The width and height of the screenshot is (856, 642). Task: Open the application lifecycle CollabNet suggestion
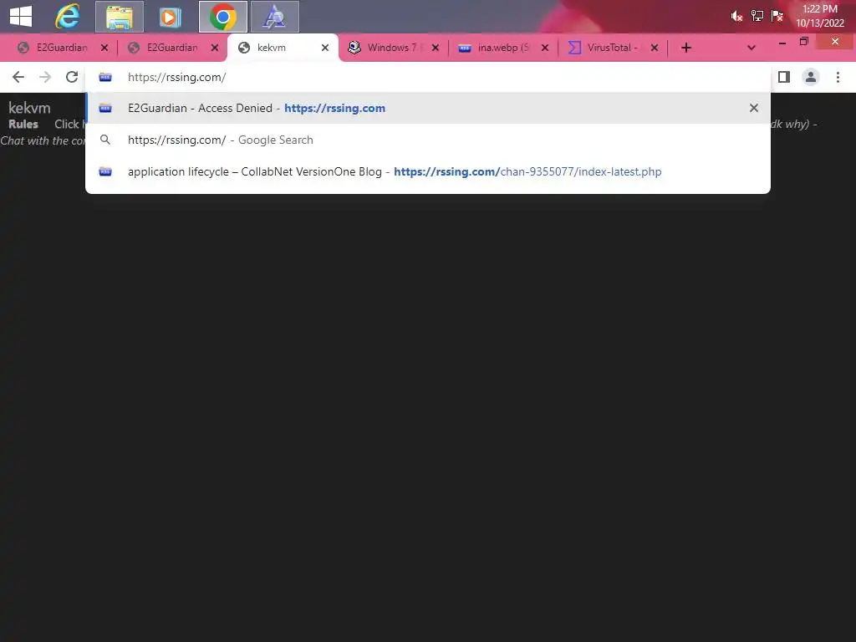pyautogui.click(x=428, y=171)
